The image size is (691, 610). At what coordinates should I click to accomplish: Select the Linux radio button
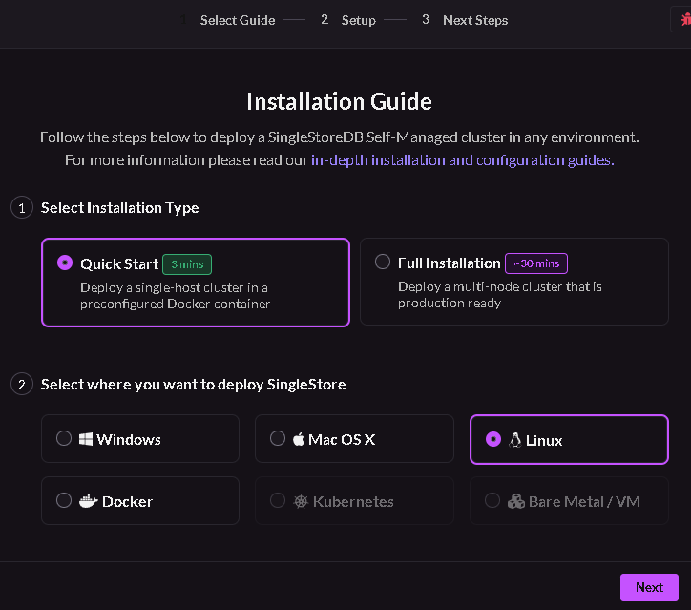coord(493,439)
